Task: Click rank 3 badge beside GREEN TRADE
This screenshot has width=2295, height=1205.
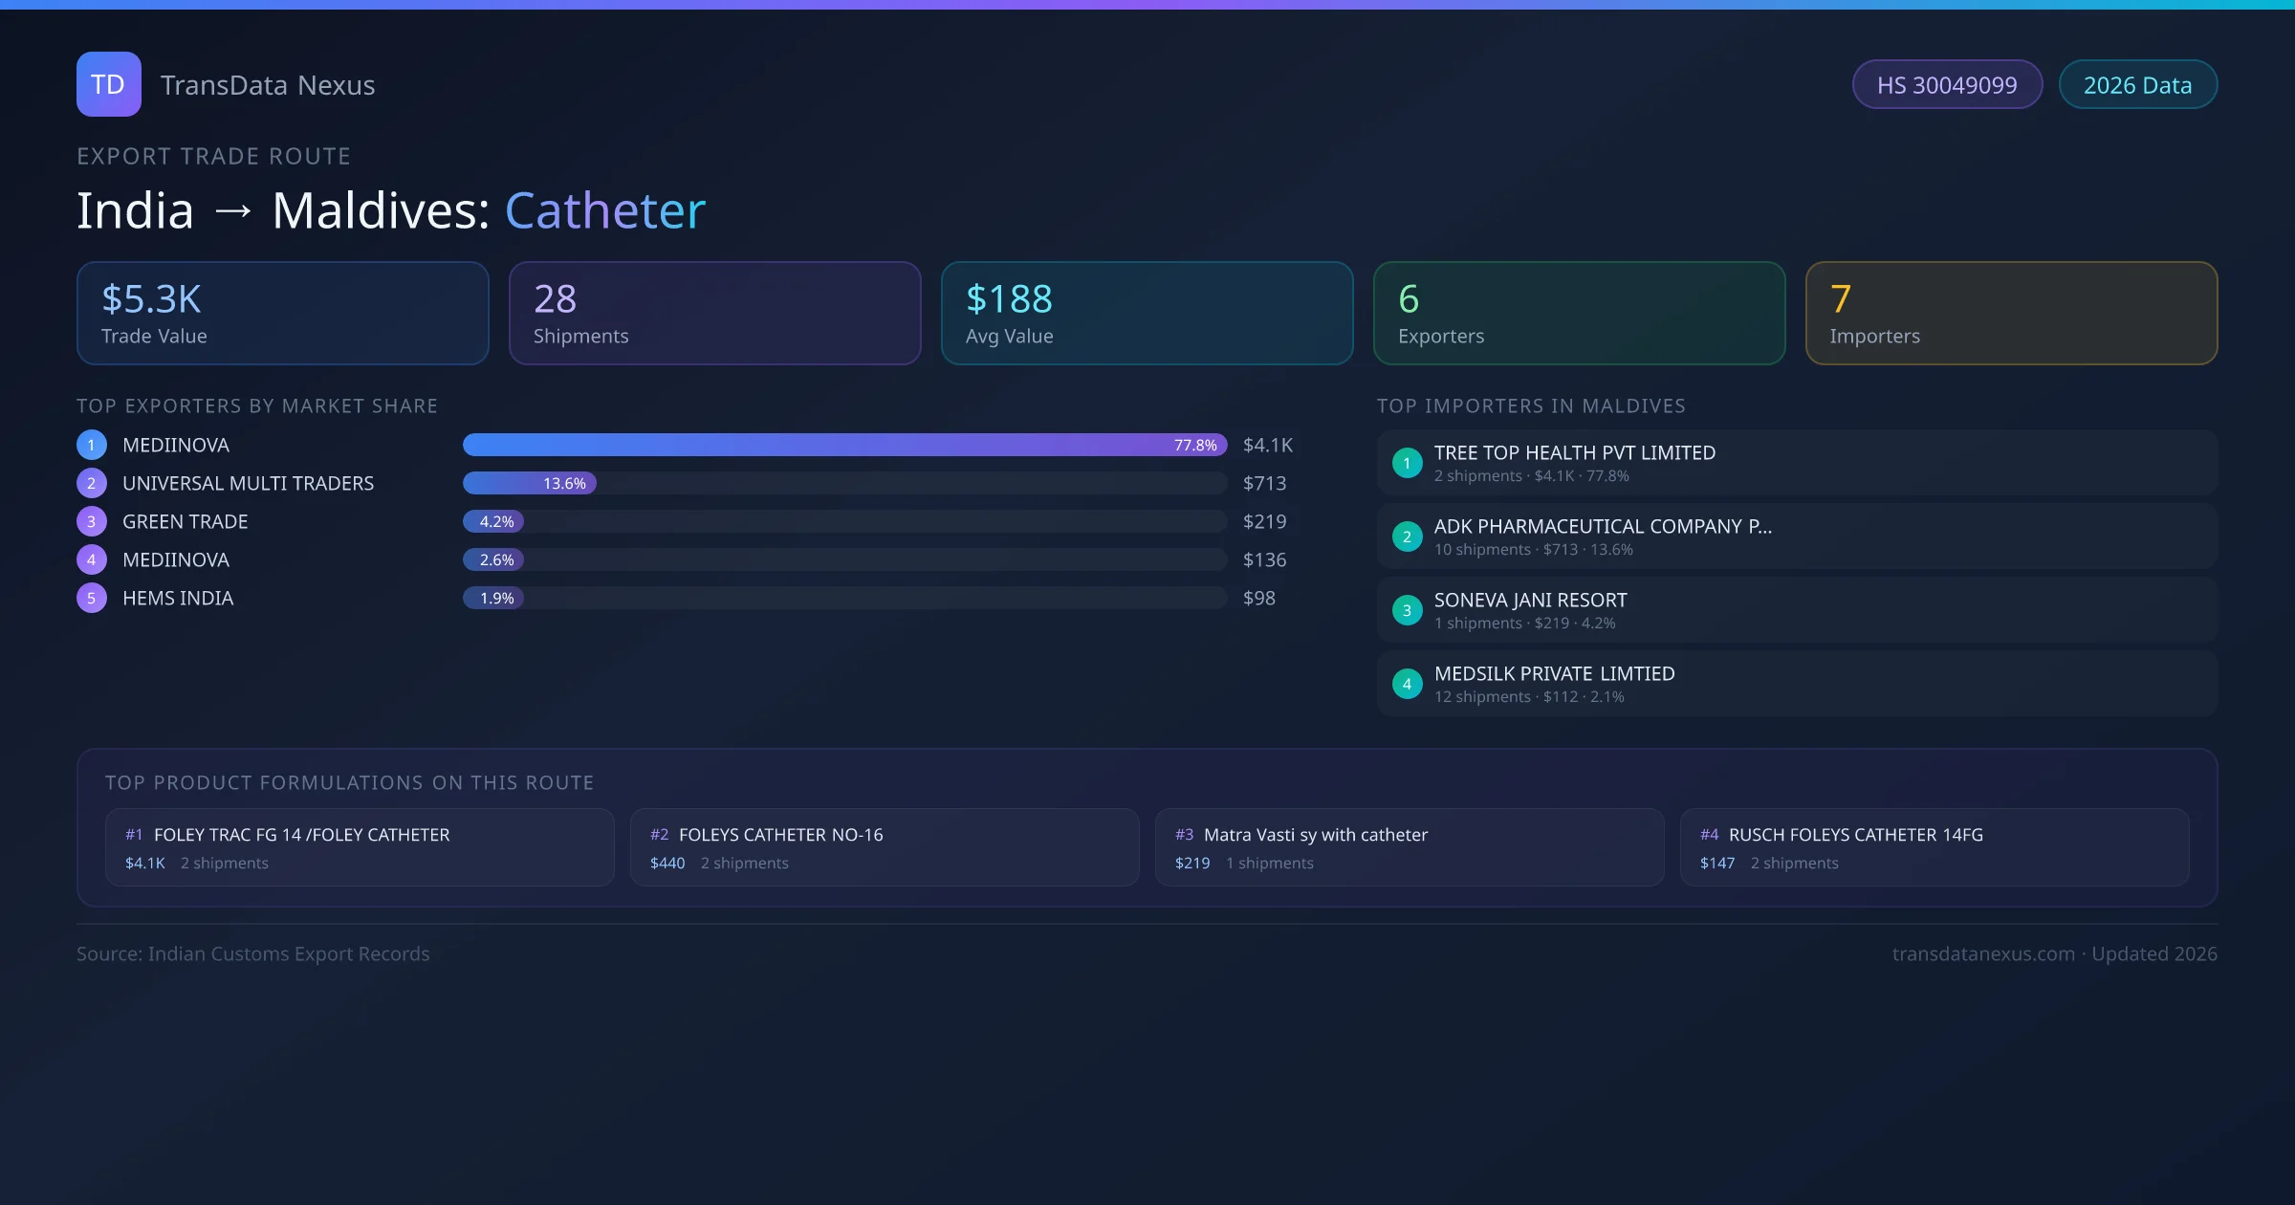Action: pyautogui.click(x=92, y=521)
